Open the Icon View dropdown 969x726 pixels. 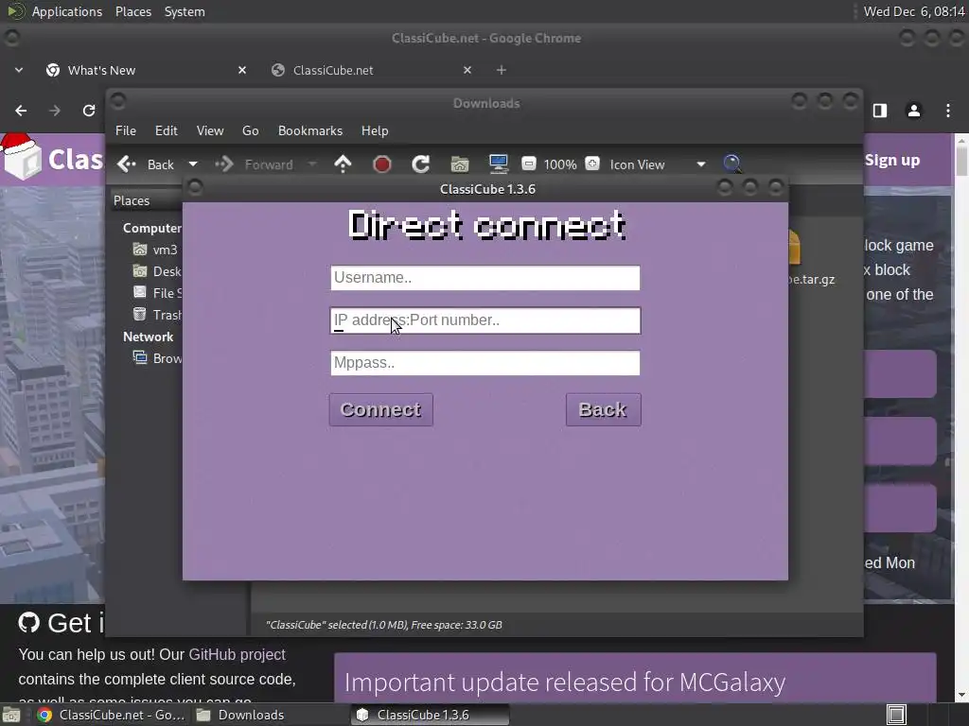click(657, 164)
